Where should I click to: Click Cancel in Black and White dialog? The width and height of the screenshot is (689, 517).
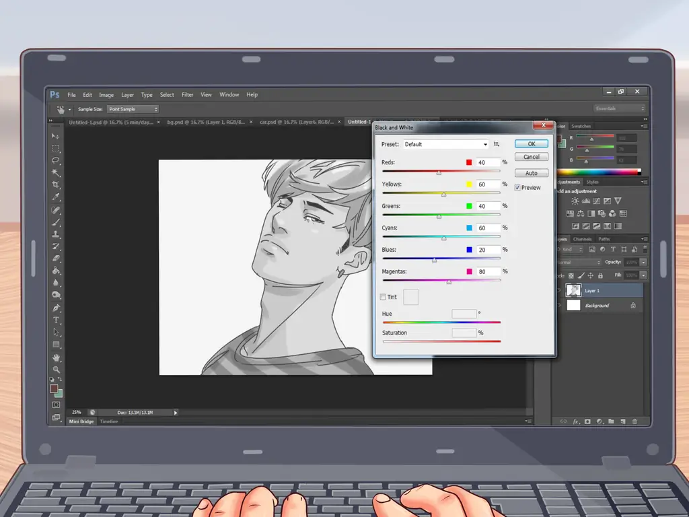tap(532, 157)
